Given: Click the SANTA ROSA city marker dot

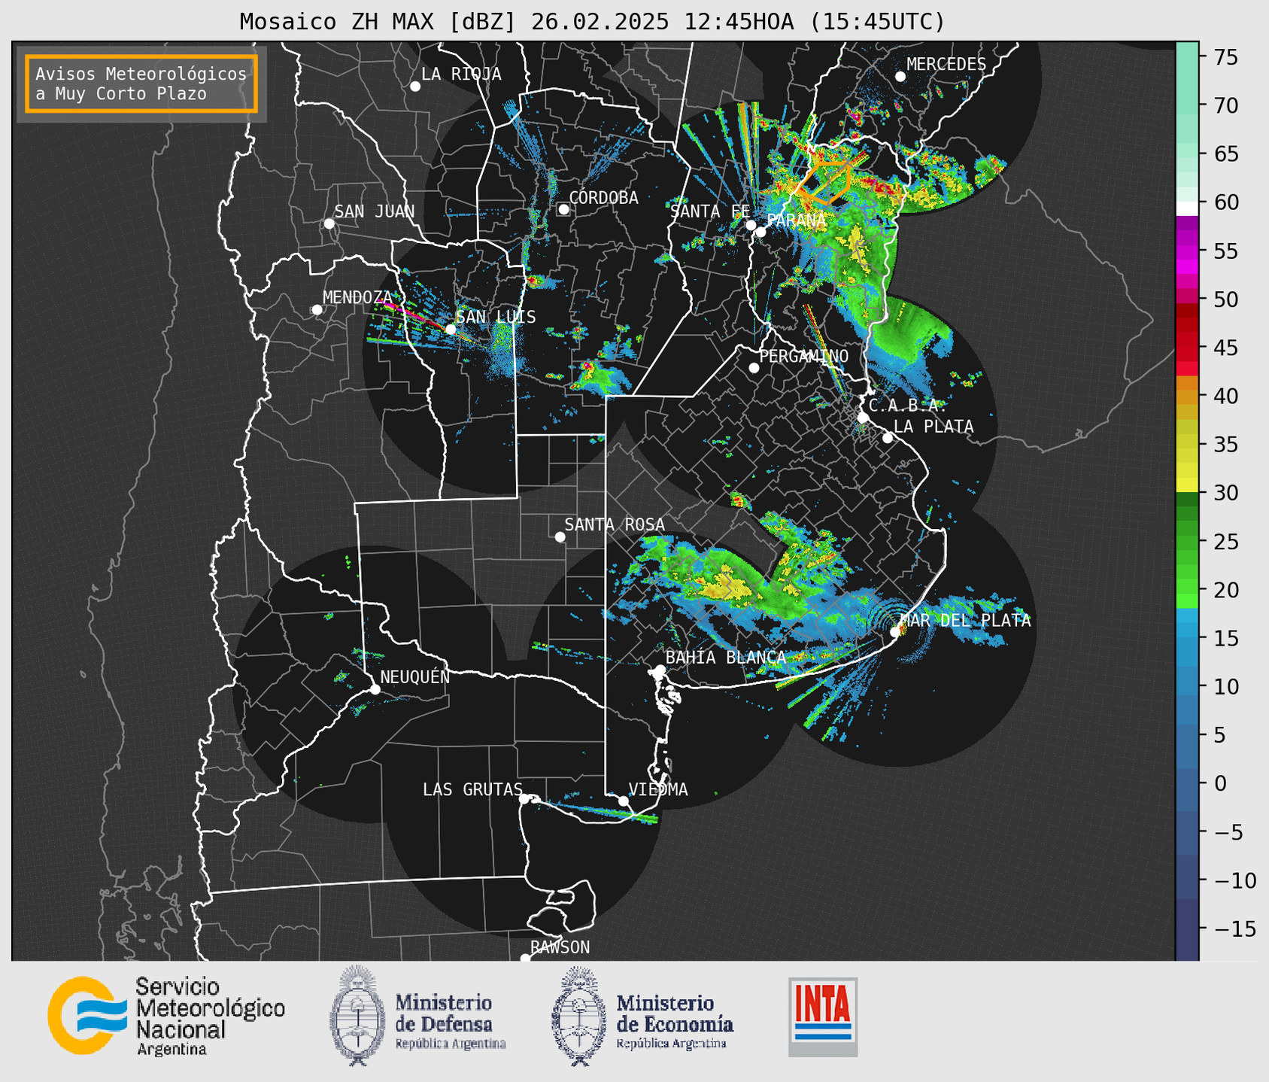Looking at the screenshot, I should pos(560,537).
